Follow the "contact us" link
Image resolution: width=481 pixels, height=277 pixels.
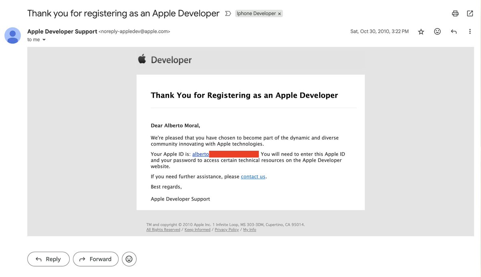pos(253,176)
